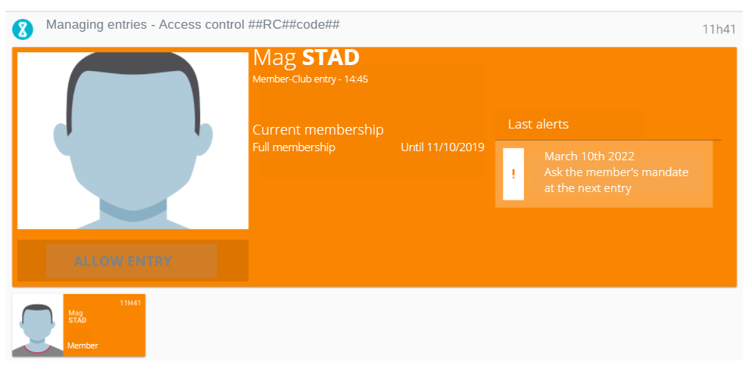Viewport: 752px width, 381px height.
Task: Click the 11H41 time on the entry card
Action: pyautogui.click(x=130, y=303)
